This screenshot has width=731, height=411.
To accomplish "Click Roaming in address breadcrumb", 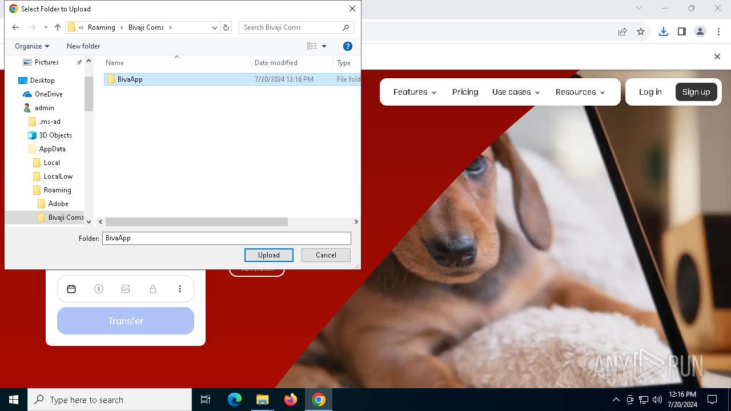I will (102, 27).
